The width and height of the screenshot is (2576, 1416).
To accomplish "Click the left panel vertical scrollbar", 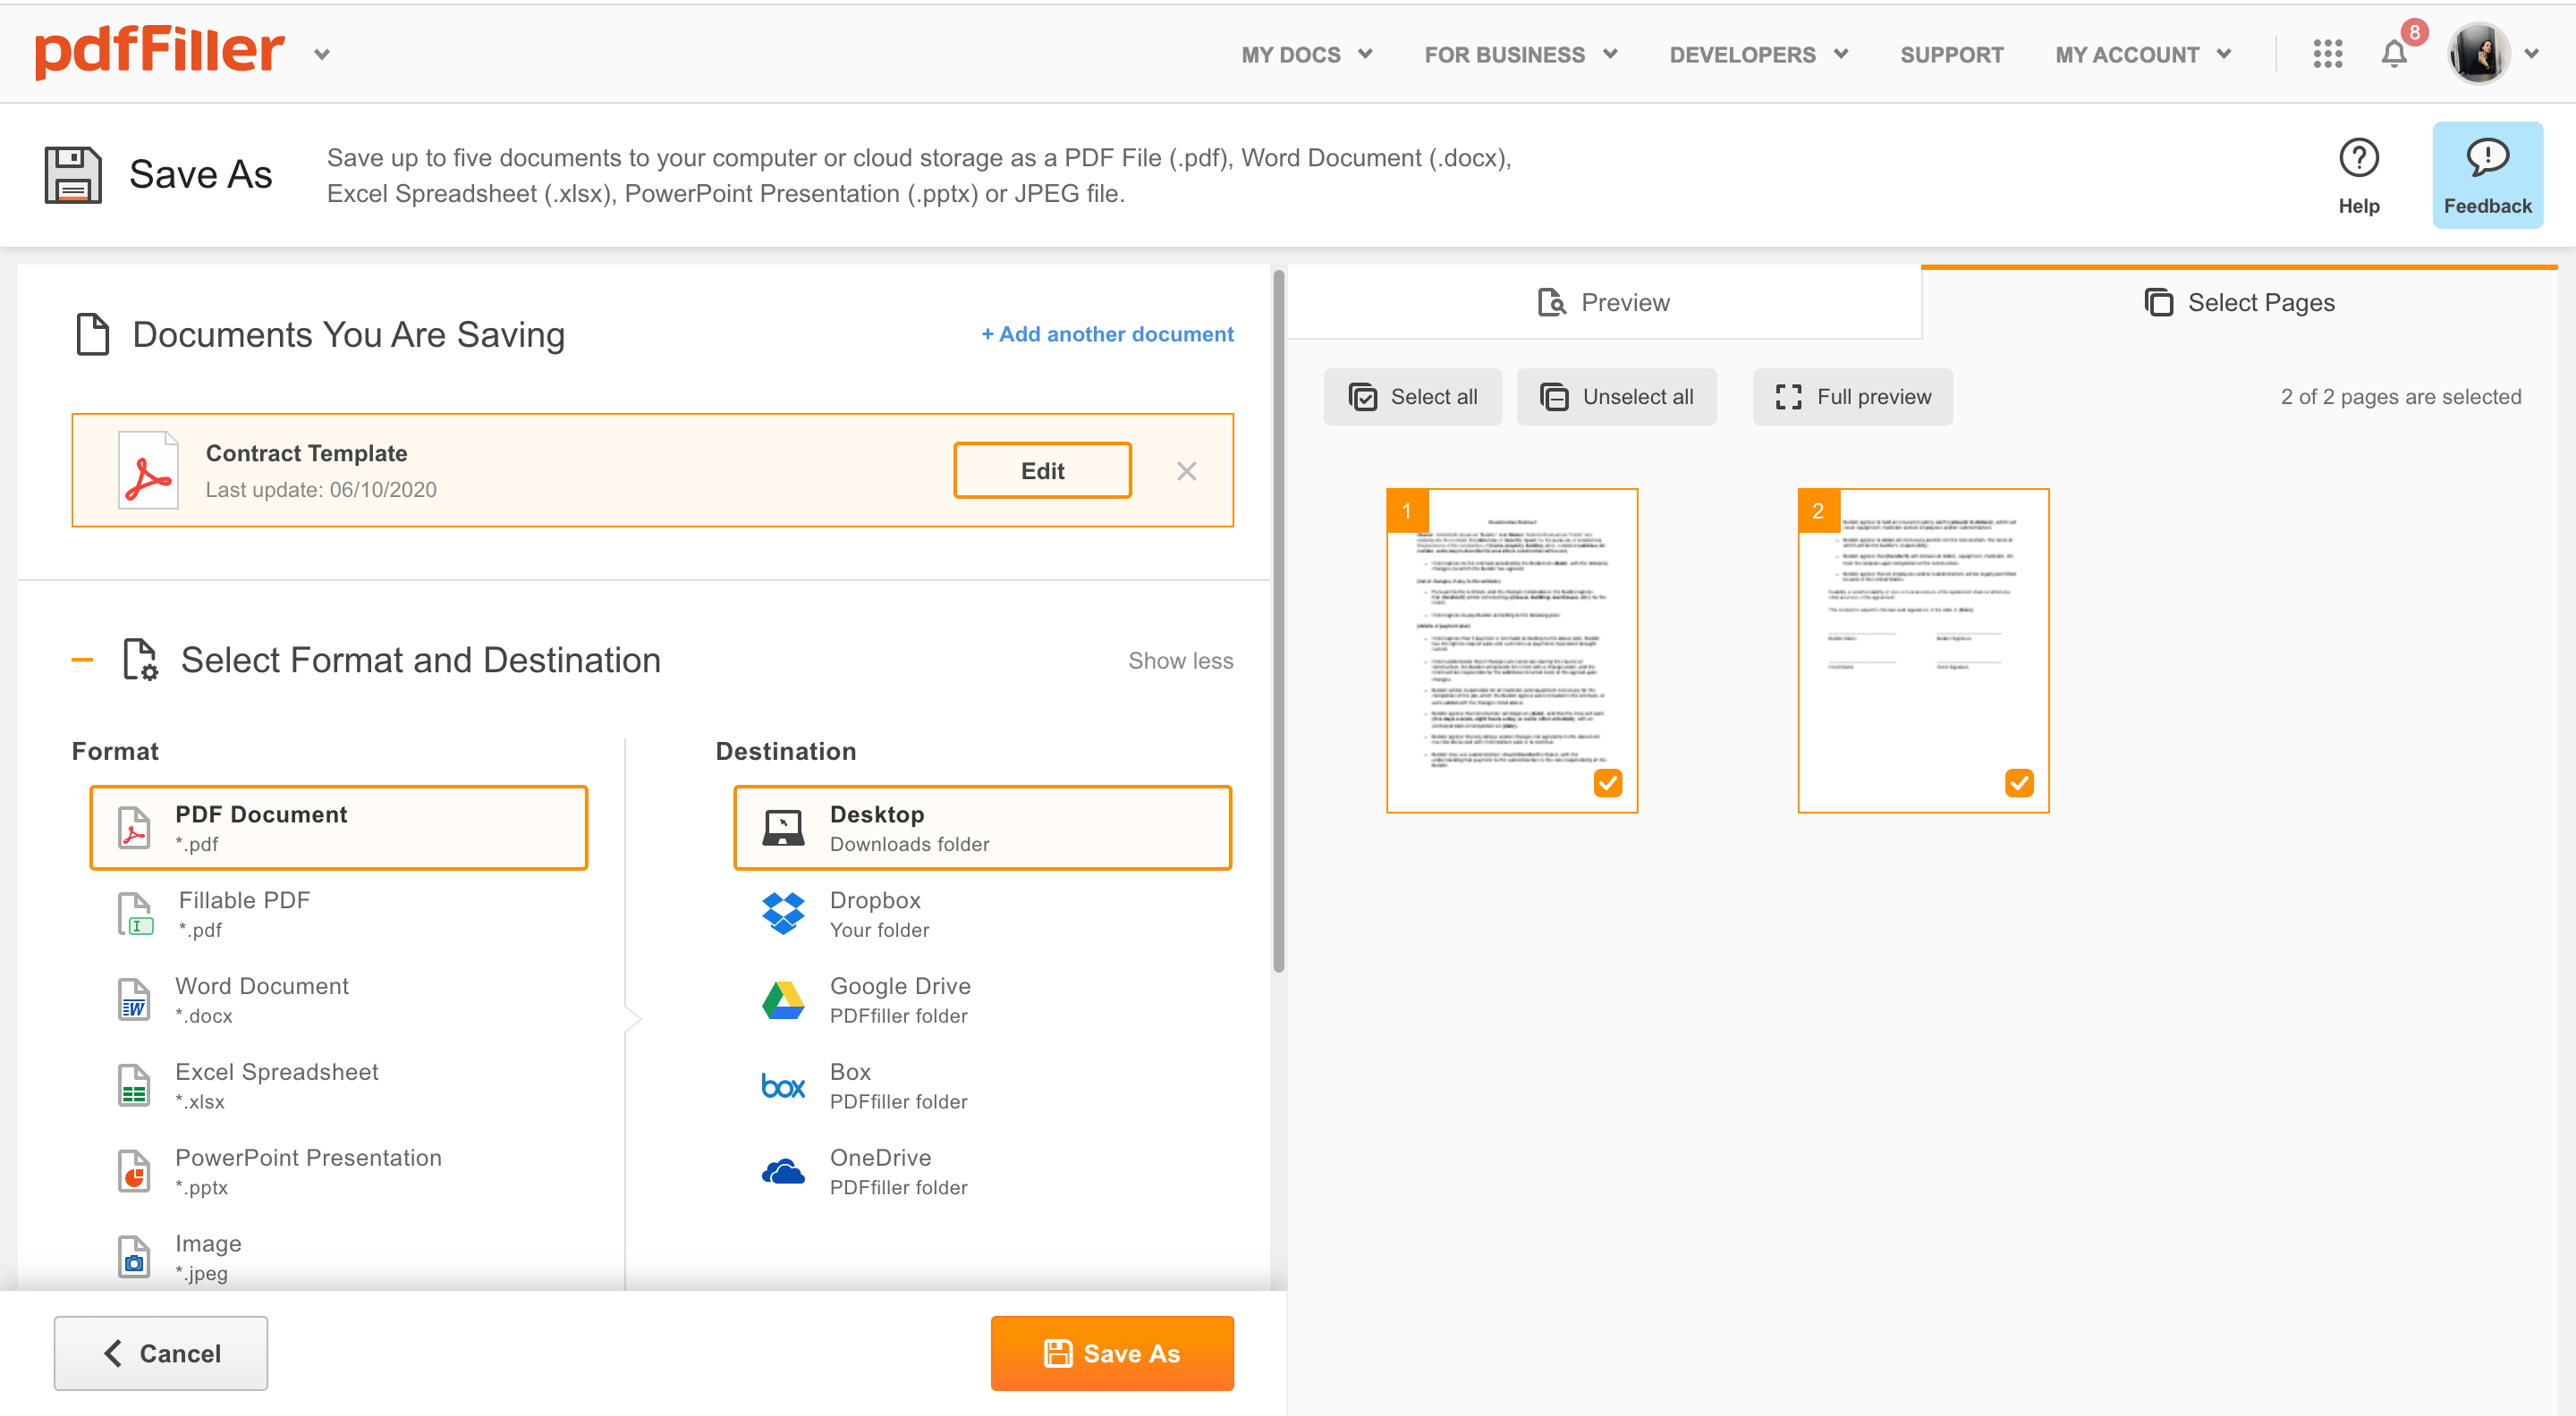I will coord(1277,619).
